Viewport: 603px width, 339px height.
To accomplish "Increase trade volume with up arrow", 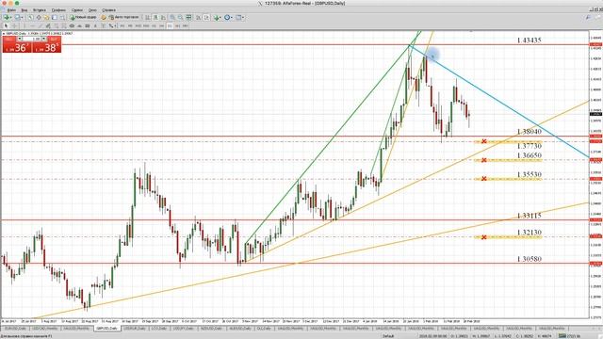I will pyautogui.click(x=44, y=39).
